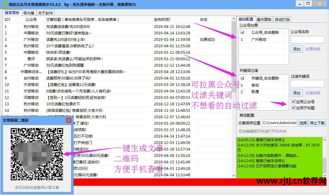This screenshot has width=329, height=195.
Task: Click the 状态 column header
Action: pos(214,19)
